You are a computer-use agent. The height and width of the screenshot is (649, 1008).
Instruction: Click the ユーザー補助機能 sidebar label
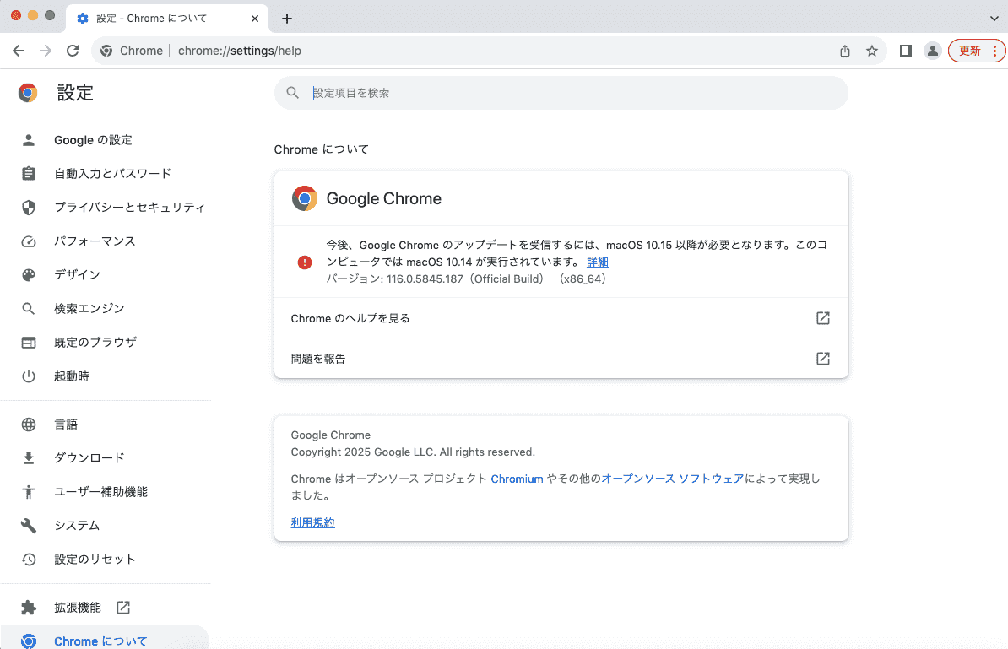(x=101, y=492)
